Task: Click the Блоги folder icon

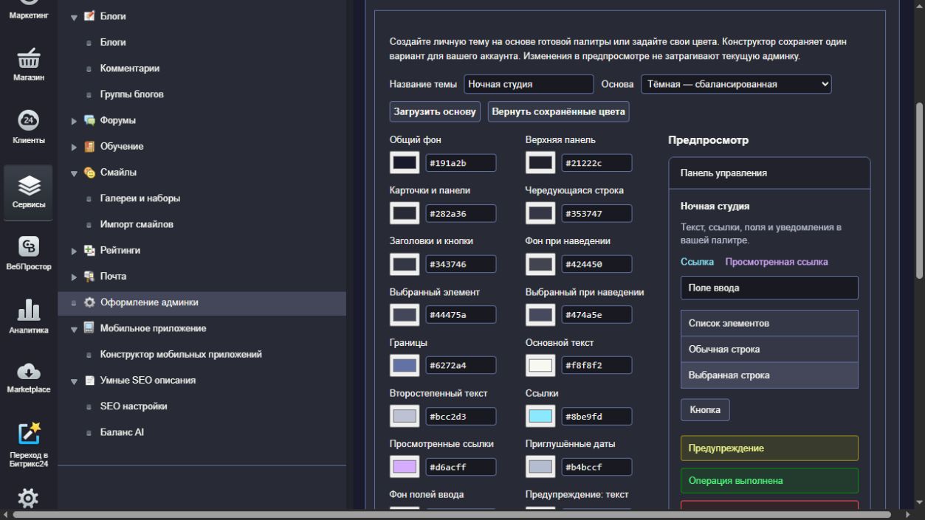Action: [x=89, y=16]
